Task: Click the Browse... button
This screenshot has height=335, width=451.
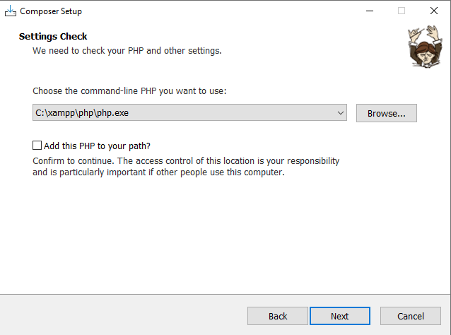Action: tap(386, 113)
